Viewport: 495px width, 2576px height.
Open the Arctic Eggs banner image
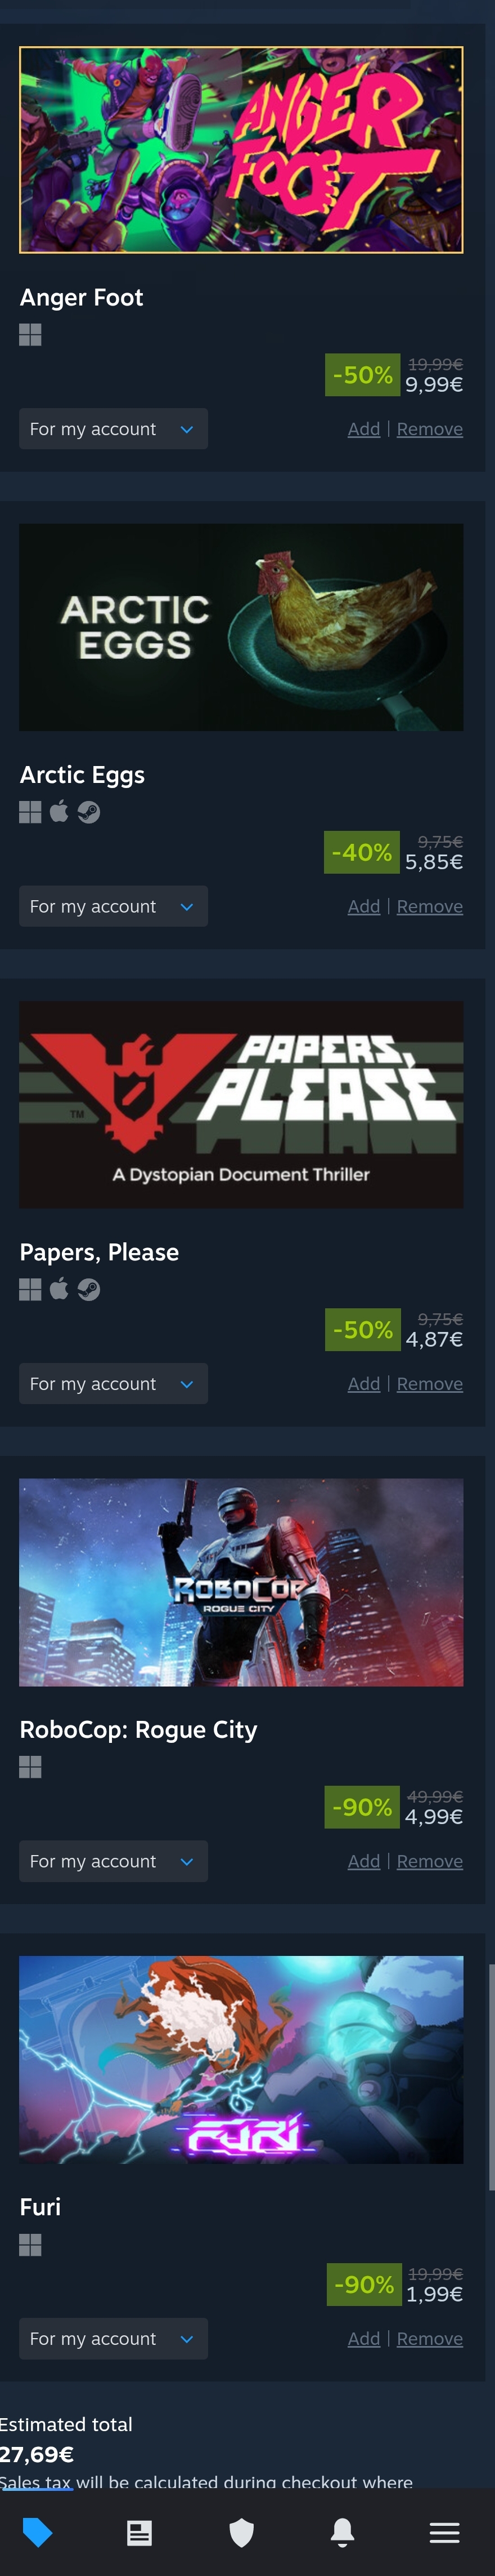(x=241, y=627)
